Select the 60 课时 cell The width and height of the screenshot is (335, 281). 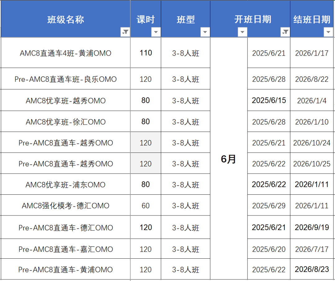pos(146,205)
